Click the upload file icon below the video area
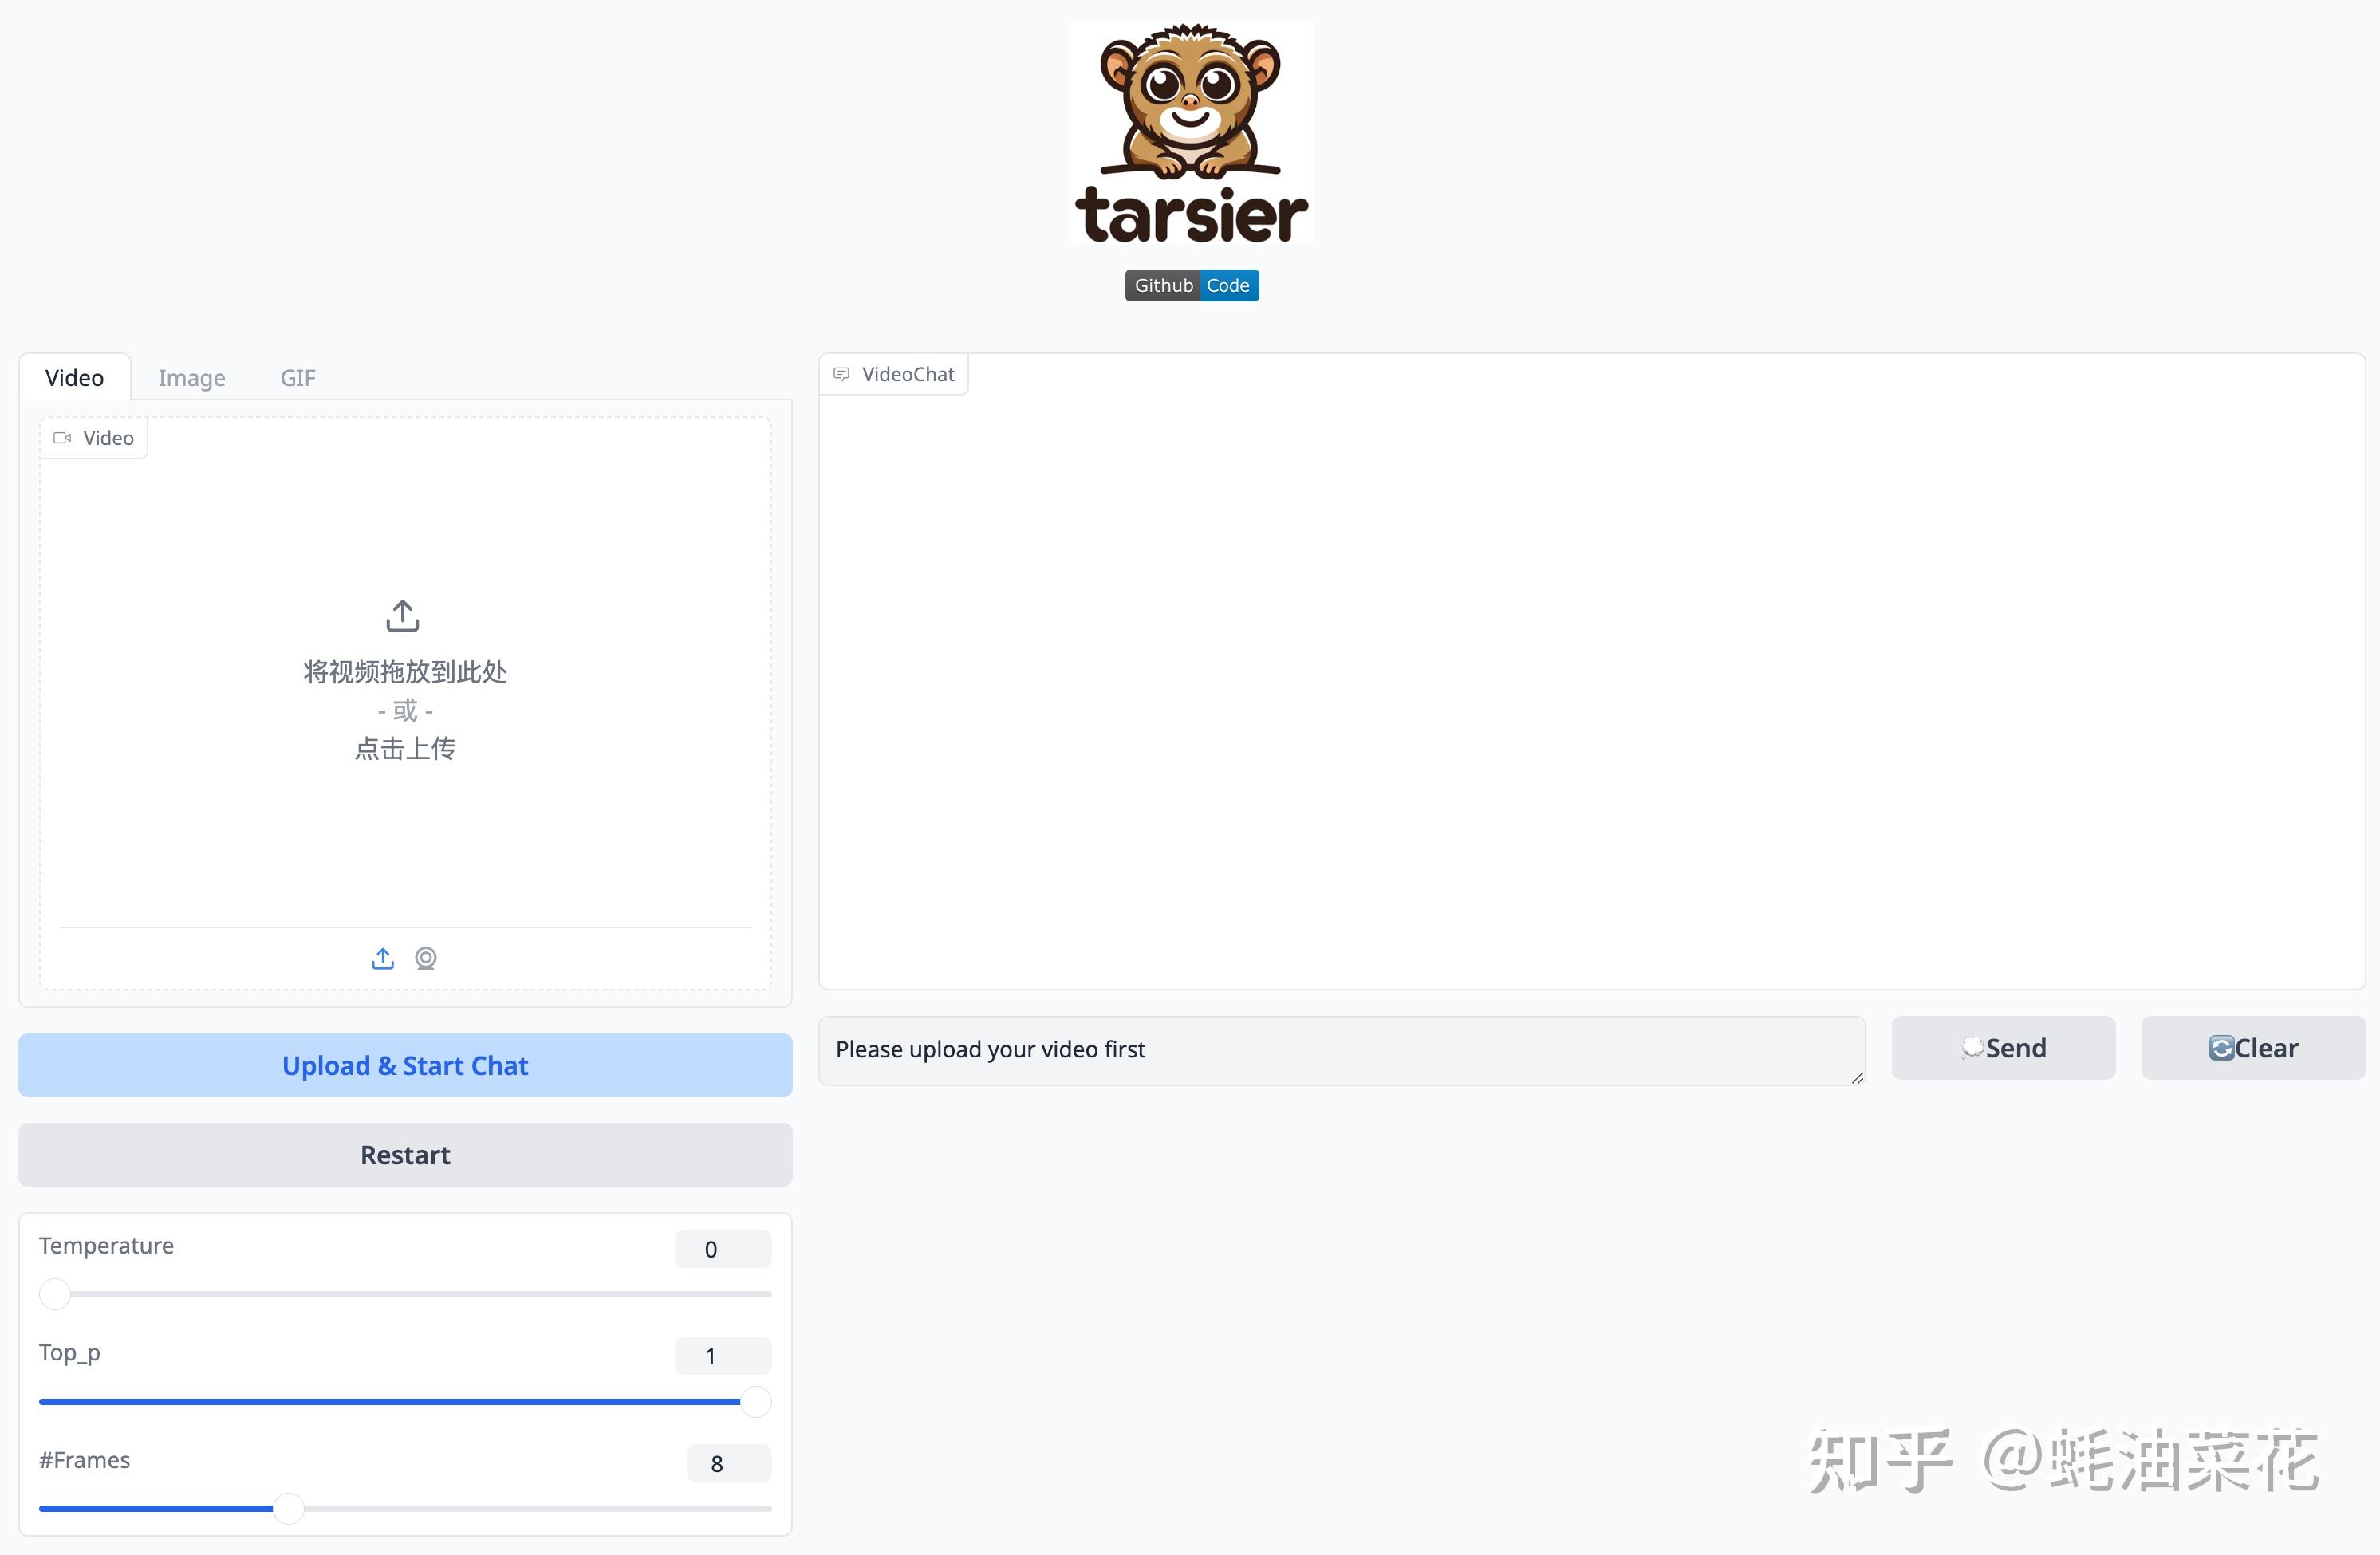The width and height of the screenshot is (2380, 1555). (x=382, y=958)
